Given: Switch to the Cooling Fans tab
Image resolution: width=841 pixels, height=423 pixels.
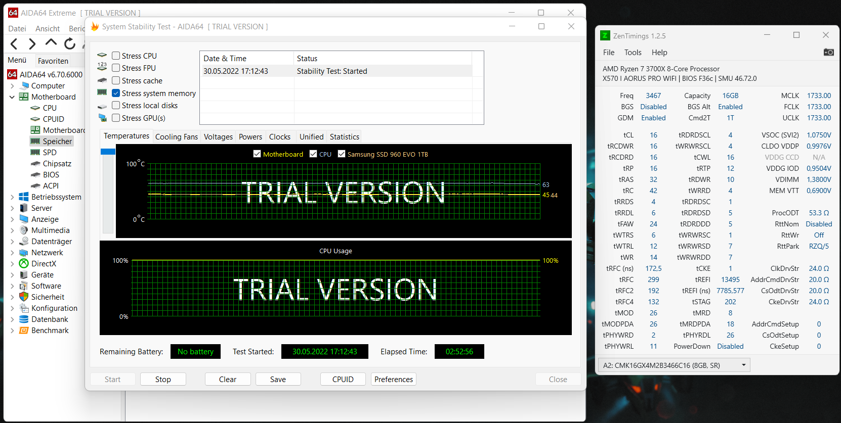Looking at the screenshot, I should pyautogui.click(x=177, y=136).
